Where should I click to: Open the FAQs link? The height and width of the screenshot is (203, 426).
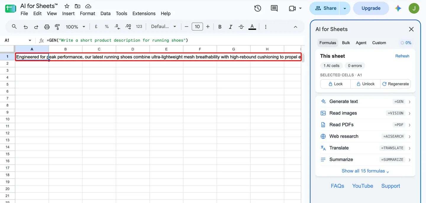click(338, 186)
